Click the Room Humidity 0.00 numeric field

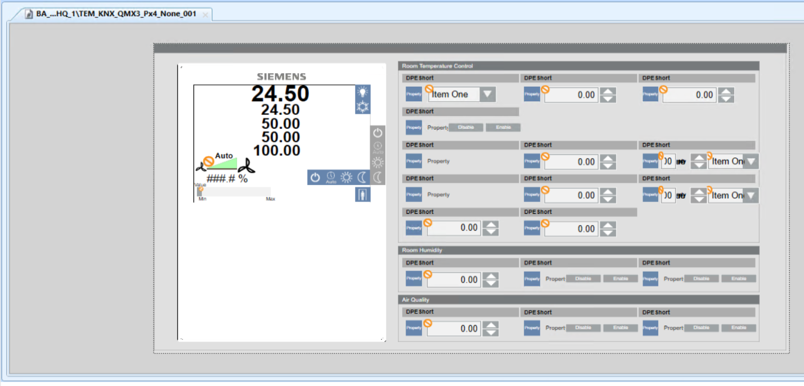(x=453, y=280)
